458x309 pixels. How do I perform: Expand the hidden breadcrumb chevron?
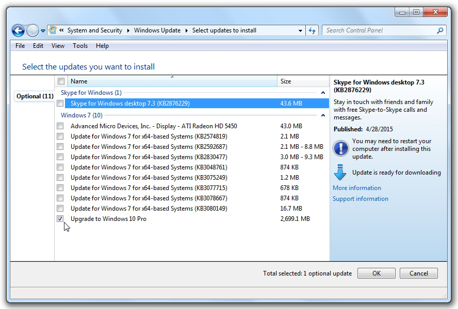pyautogui.click(x=61, y=30)
